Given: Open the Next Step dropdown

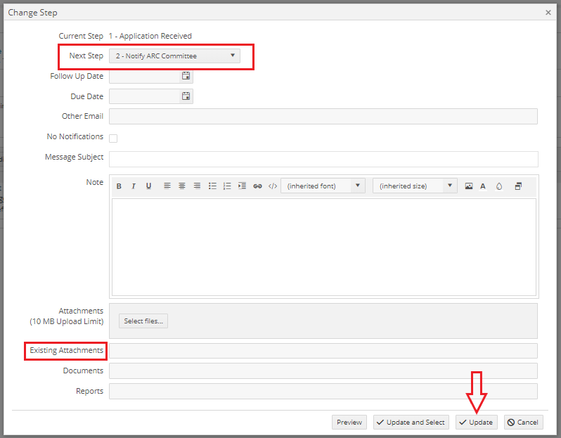Looking at the screenshot, I should [x=174, y=56].
